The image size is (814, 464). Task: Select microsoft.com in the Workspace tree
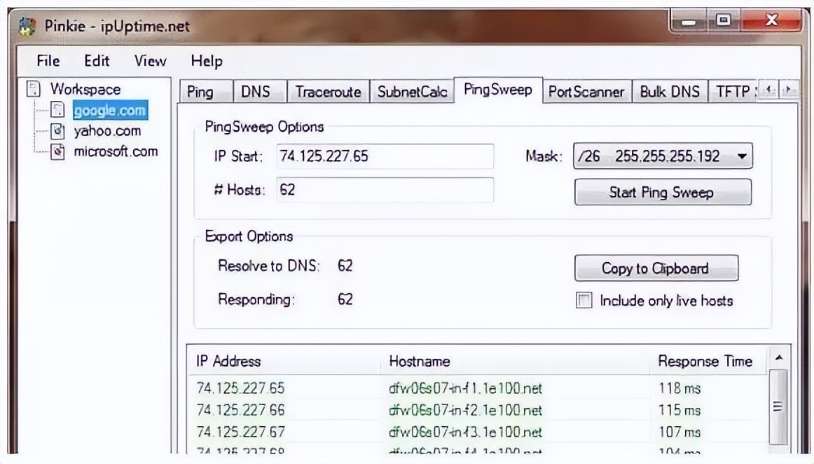click(116, 151)
